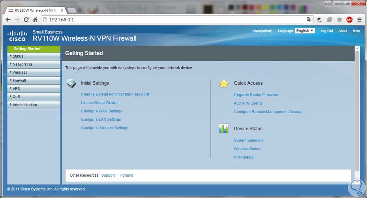
Task: Click the scrollbar up arrow
Action: (357, 49)
